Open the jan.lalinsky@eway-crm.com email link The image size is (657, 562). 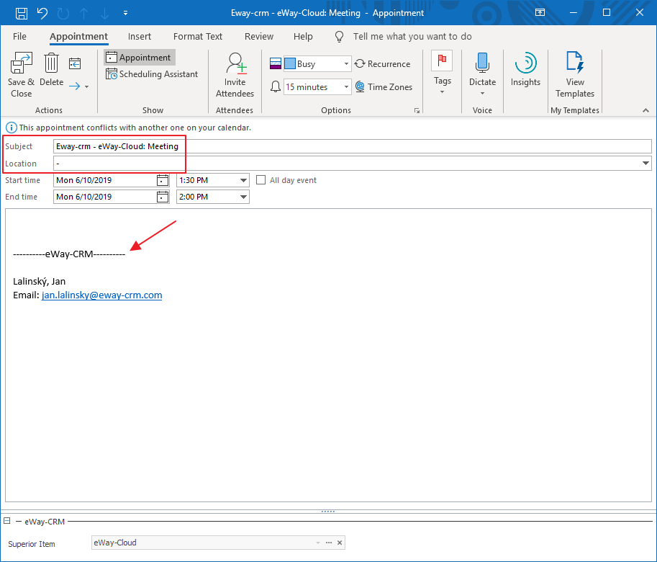click(101, 295)
